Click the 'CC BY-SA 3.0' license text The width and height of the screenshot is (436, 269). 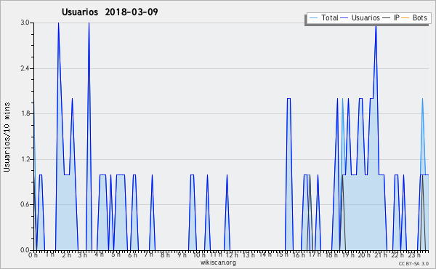(413, 263)
